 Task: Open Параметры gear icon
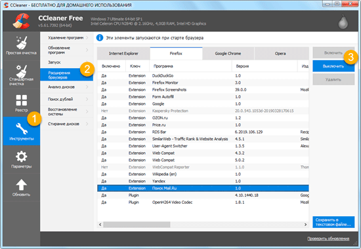tap(22, 157)
